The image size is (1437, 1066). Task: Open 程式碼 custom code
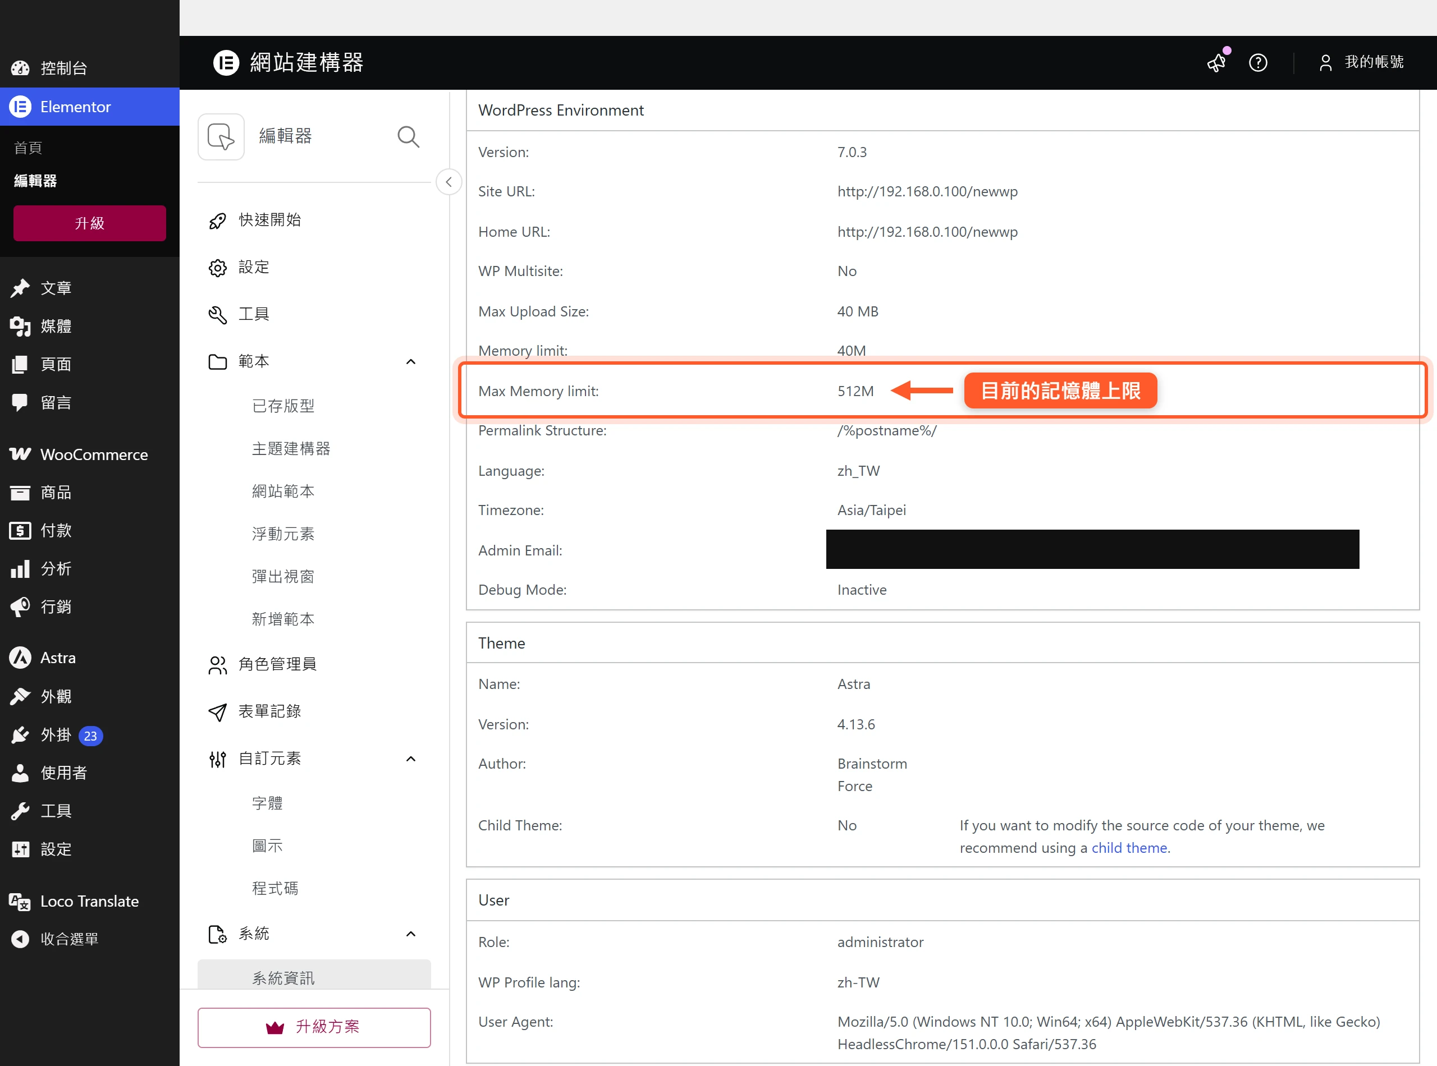click(275, 889)
